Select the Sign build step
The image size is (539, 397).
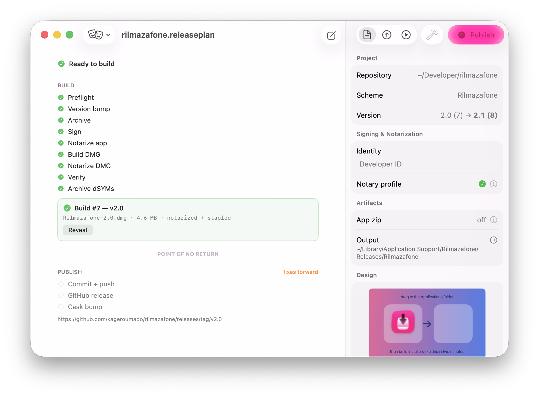[x=74, y=132]
